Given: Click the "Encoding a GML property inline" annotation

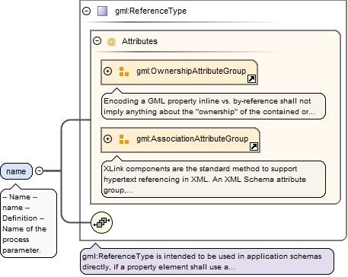Looking at the screenshot, I should pos(213,107).
